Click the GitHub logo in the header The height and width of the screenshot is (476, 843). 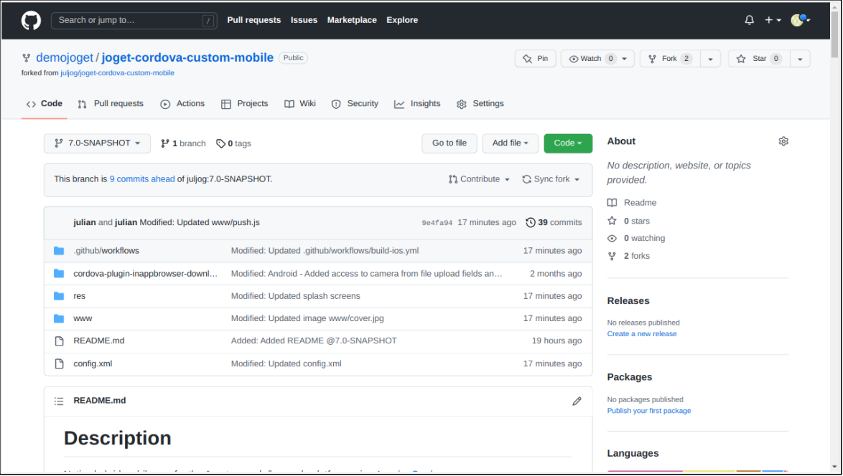click(x=31, y=20)
